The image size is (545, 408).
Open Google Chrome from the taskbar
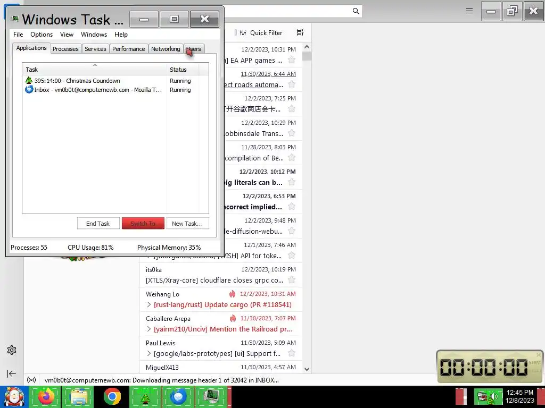pyautogui.click(x=112, y=396)
